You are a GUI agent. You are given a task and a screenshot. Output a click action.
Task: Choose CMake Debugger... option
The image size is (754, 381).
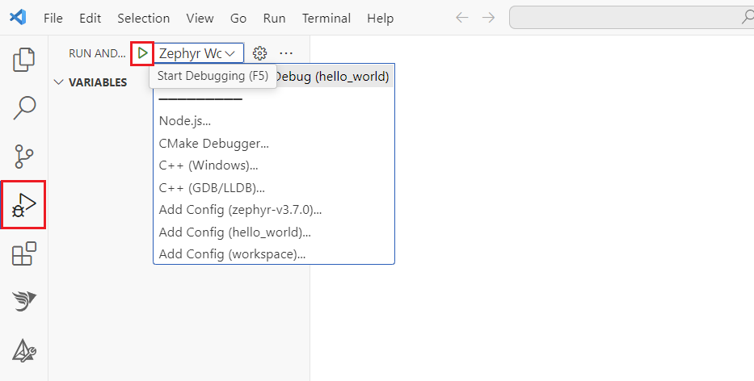tap(274, 143)
